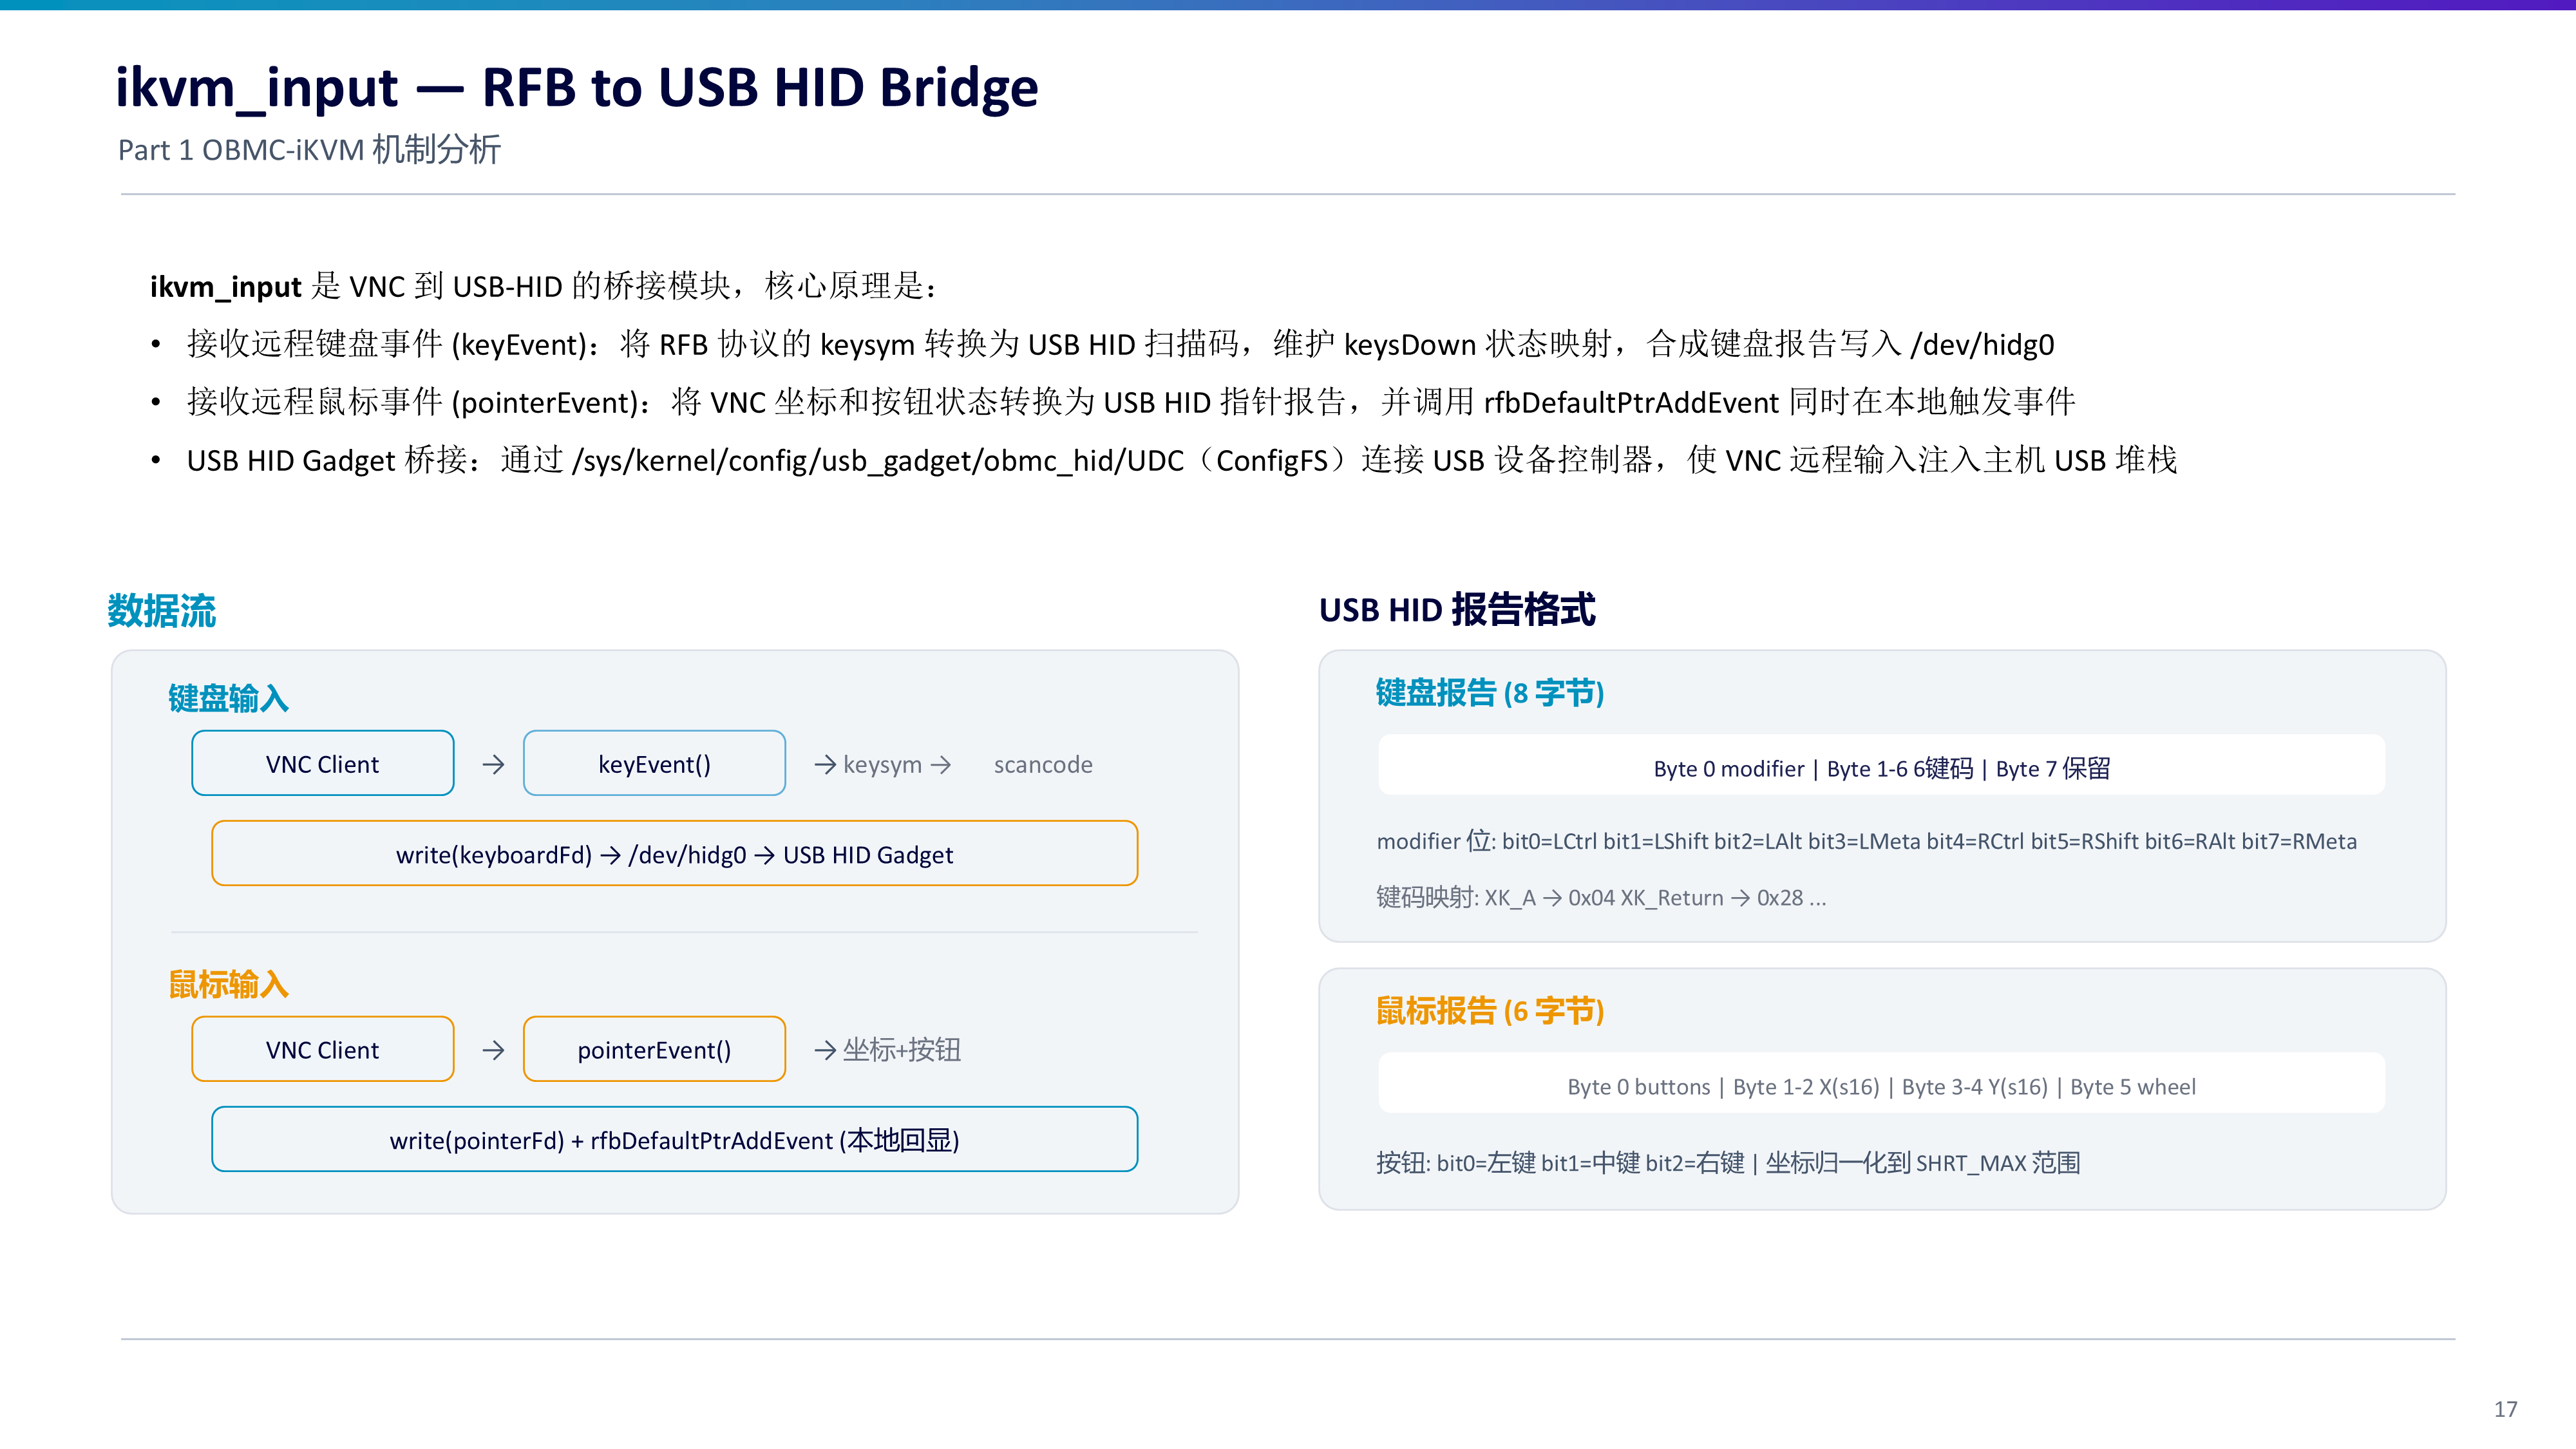This screenshot has width=2576, height=1449.
Task: Click the 'write(pointerFd) + rfbDefaultPtrAddEvent' box
Action: [675, 1139]
